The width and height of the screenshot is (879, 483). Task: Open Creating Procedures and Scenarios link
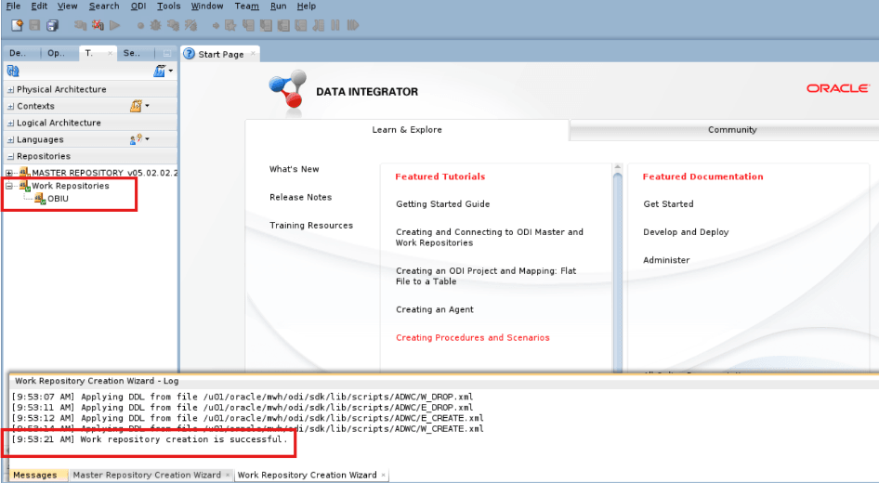tap(473, 337)
